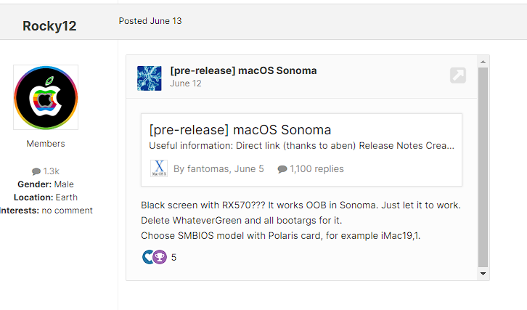Click the embedded topic description text
Screen dimensions: 527x310
pyautogui.click(x=301, y=146)
